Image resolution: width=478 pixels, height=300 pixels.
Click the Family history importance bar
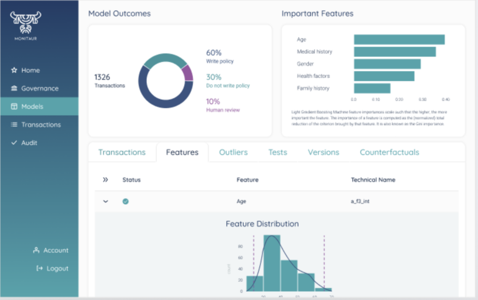click(372, 88)
